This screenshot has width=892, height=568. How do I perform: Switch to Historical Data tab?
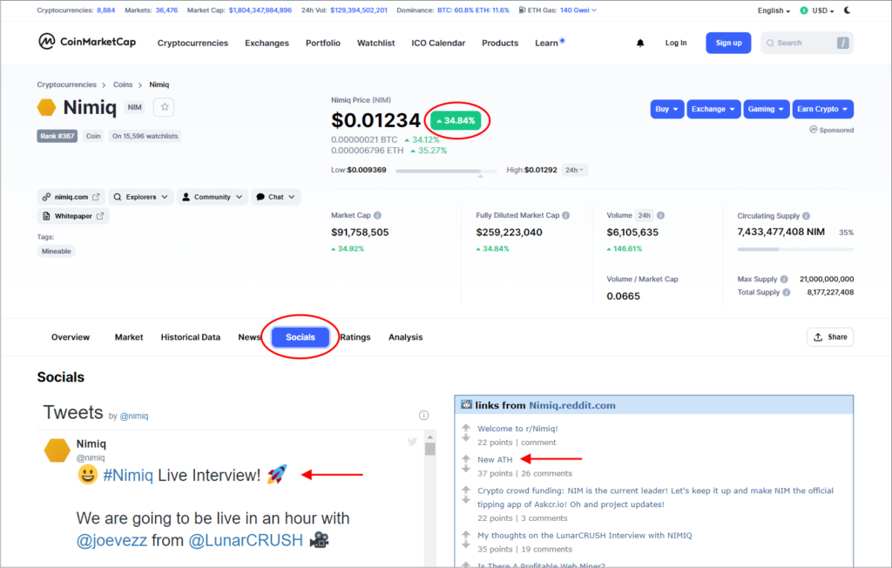pos(190,337)
